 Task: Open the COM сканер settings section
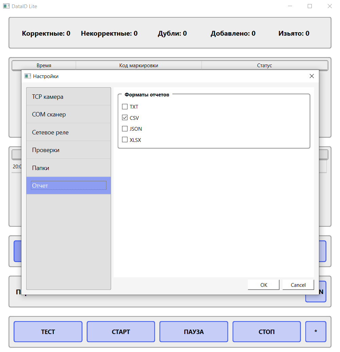point(68,114)
